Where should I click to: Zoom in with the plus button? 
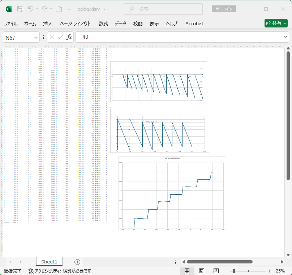click(x=269, y=271)
